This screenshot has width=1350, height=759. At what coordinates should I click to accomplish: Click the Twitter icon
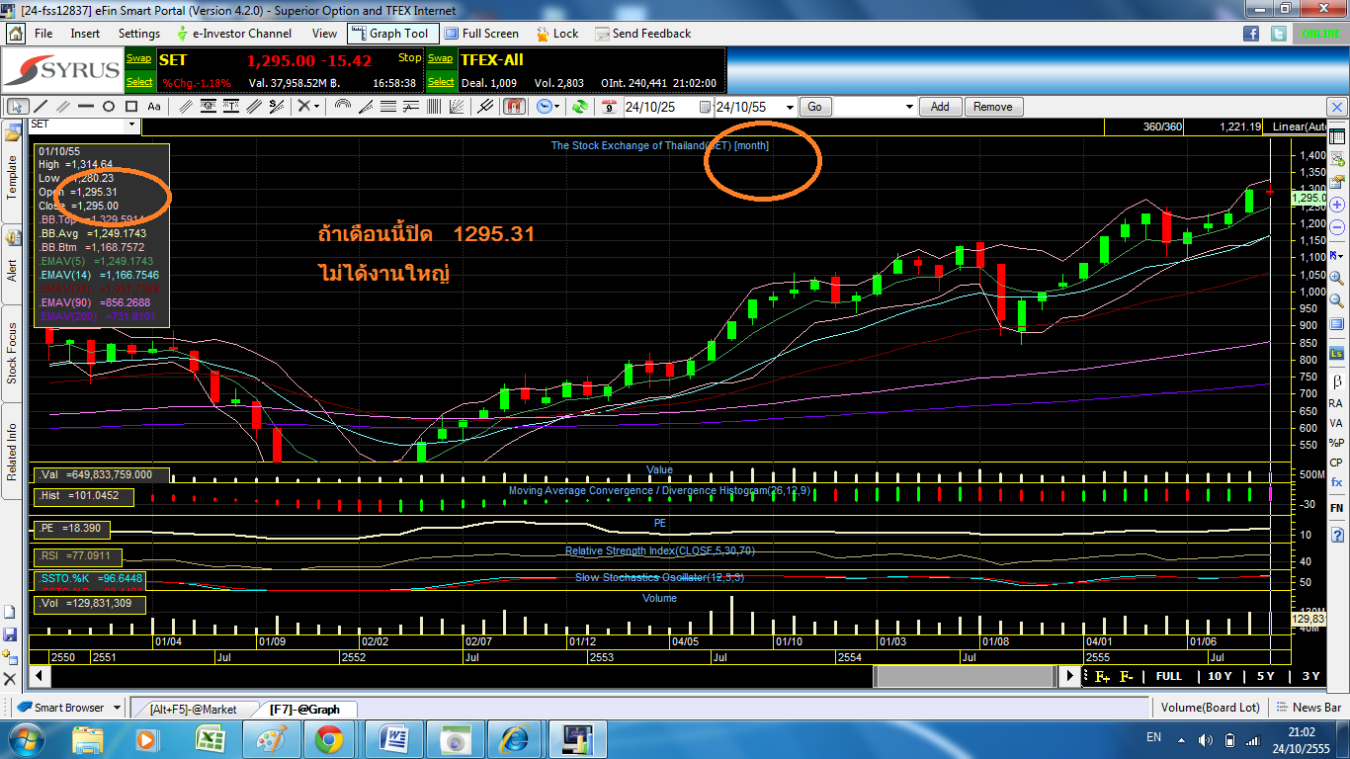pos(1279,34)
